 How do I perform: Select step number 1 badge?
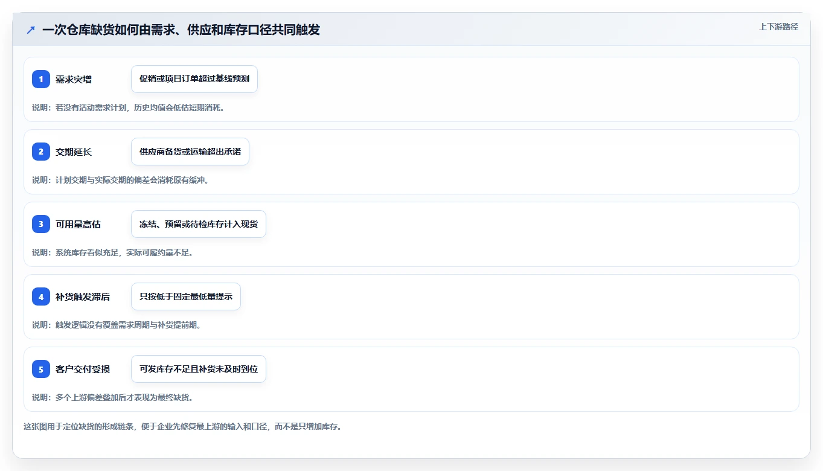pyautogui.click(x=41, y=79)
